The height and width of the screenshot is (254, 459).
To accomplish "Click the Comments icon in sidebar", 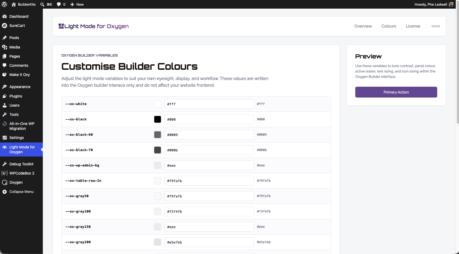I will point(5,65).
